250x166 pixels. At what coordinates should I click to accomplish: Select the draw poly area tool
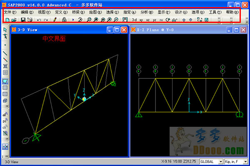[5, 81]
